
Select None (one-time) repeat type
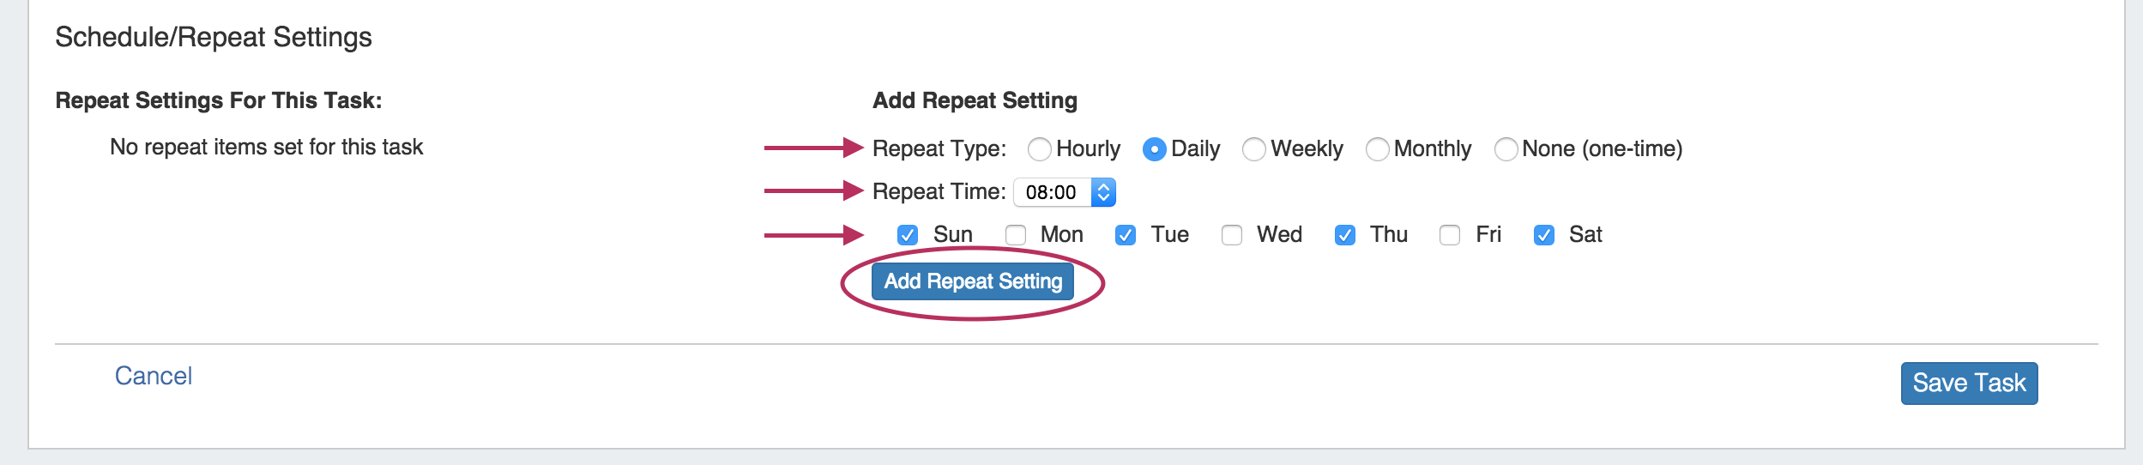[x=1506, y=149]
